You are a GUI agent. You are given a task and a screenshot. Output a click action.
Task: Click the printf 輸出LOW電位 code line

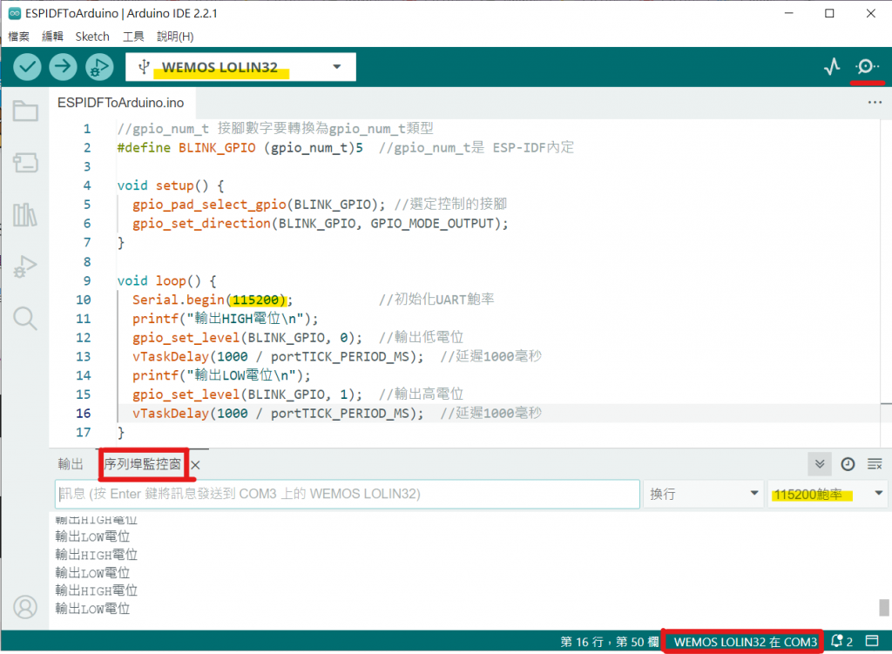[x=222, y=375]
